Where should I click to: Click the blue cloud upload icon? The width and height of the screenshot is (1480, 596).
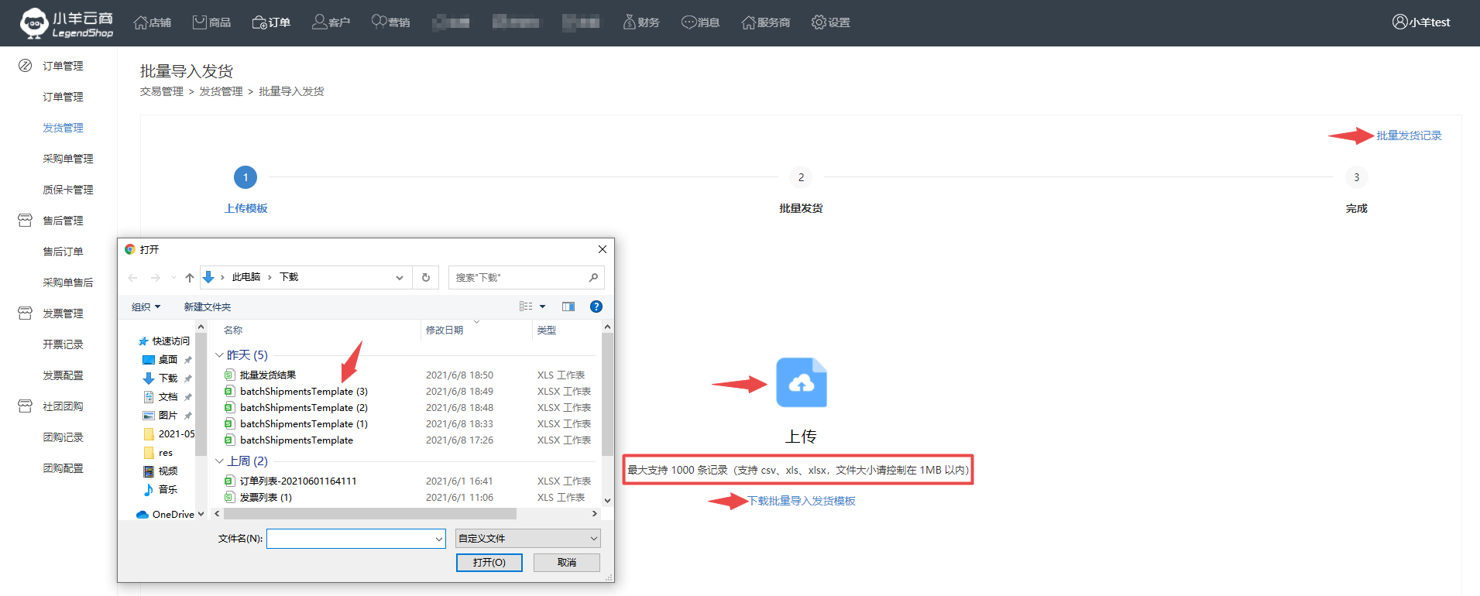(801, 382)
